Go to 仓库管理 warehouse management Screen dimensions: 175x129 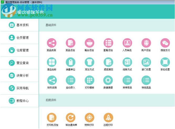click(x=19, y=50)
